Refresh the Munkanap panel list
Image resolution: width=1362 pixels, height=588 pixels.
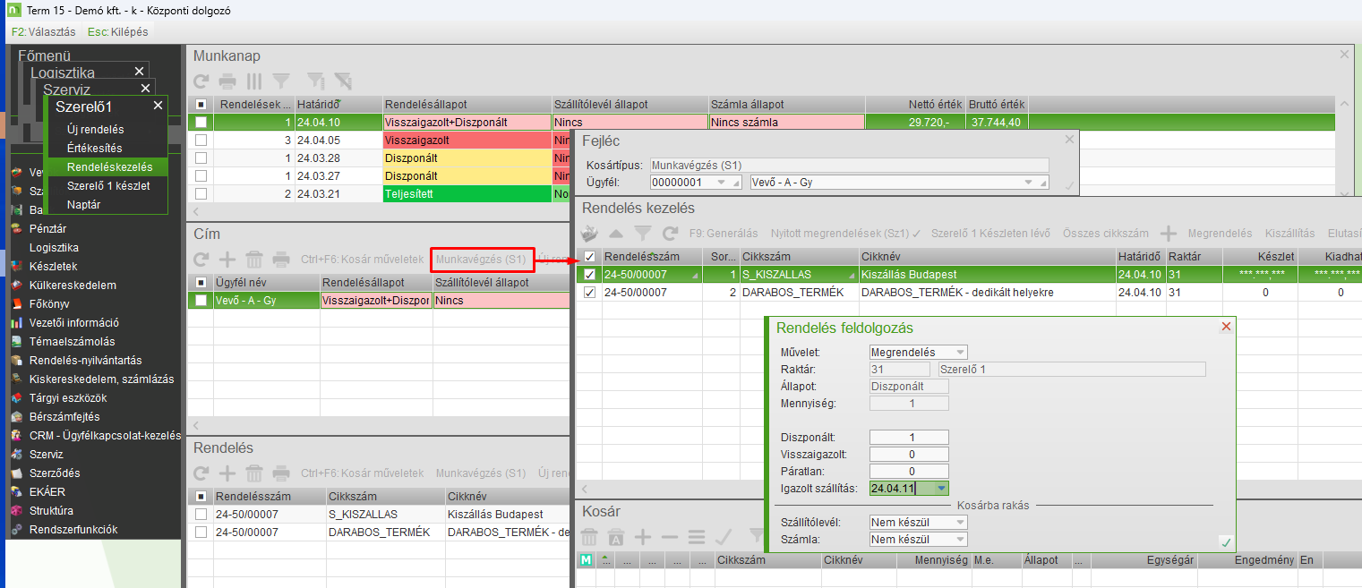[201, 81]
